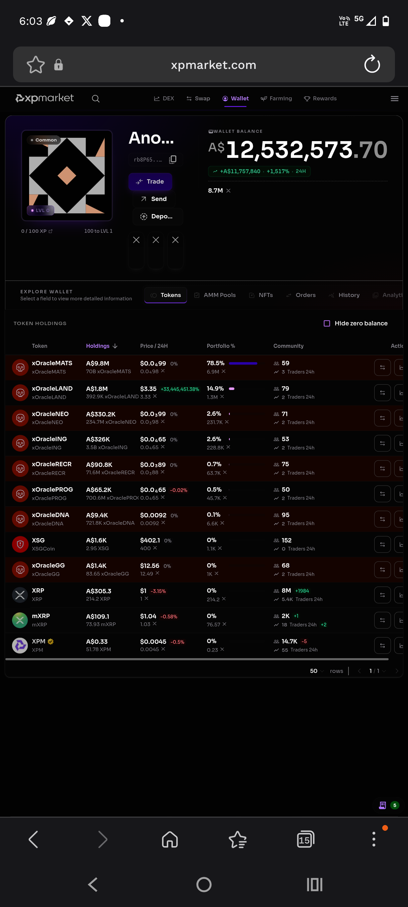Open the XRP token logo

pos(20,595)
